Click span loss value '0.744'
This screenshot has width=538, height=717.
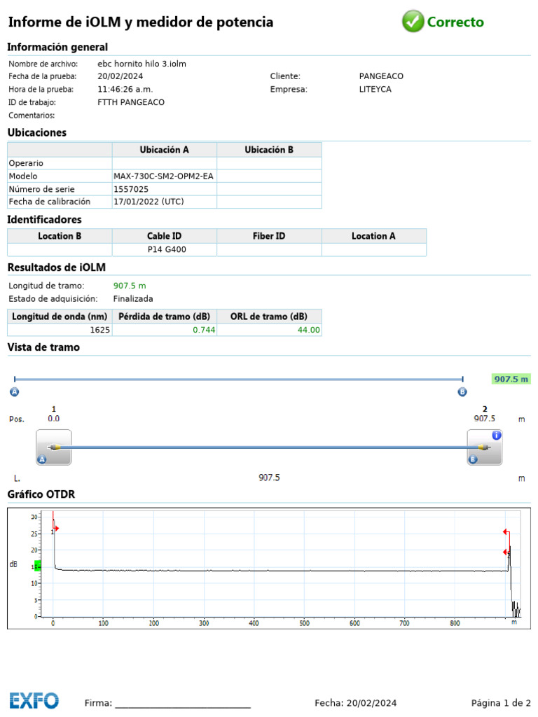pyautogui.click(x=204, y=330)
